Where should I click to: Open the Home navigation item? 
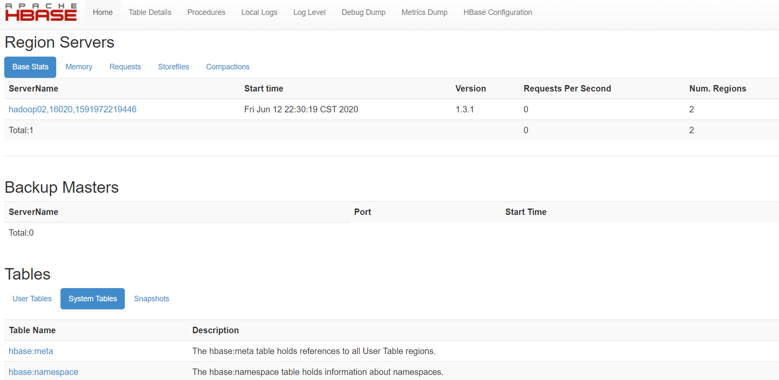click(x=103, y=12)
